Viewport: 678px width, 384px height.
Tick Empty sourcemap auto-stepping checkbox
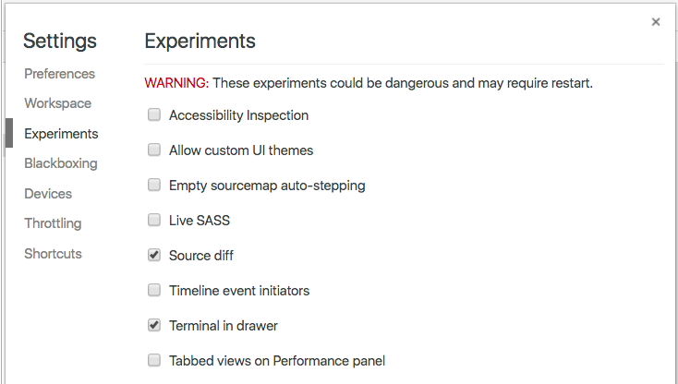pos(154,186)
